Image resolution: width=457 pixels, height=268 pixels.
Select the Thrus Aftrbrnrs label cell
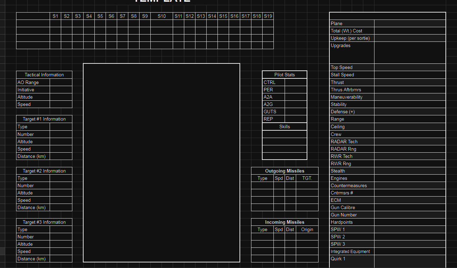tap(352, 90)
